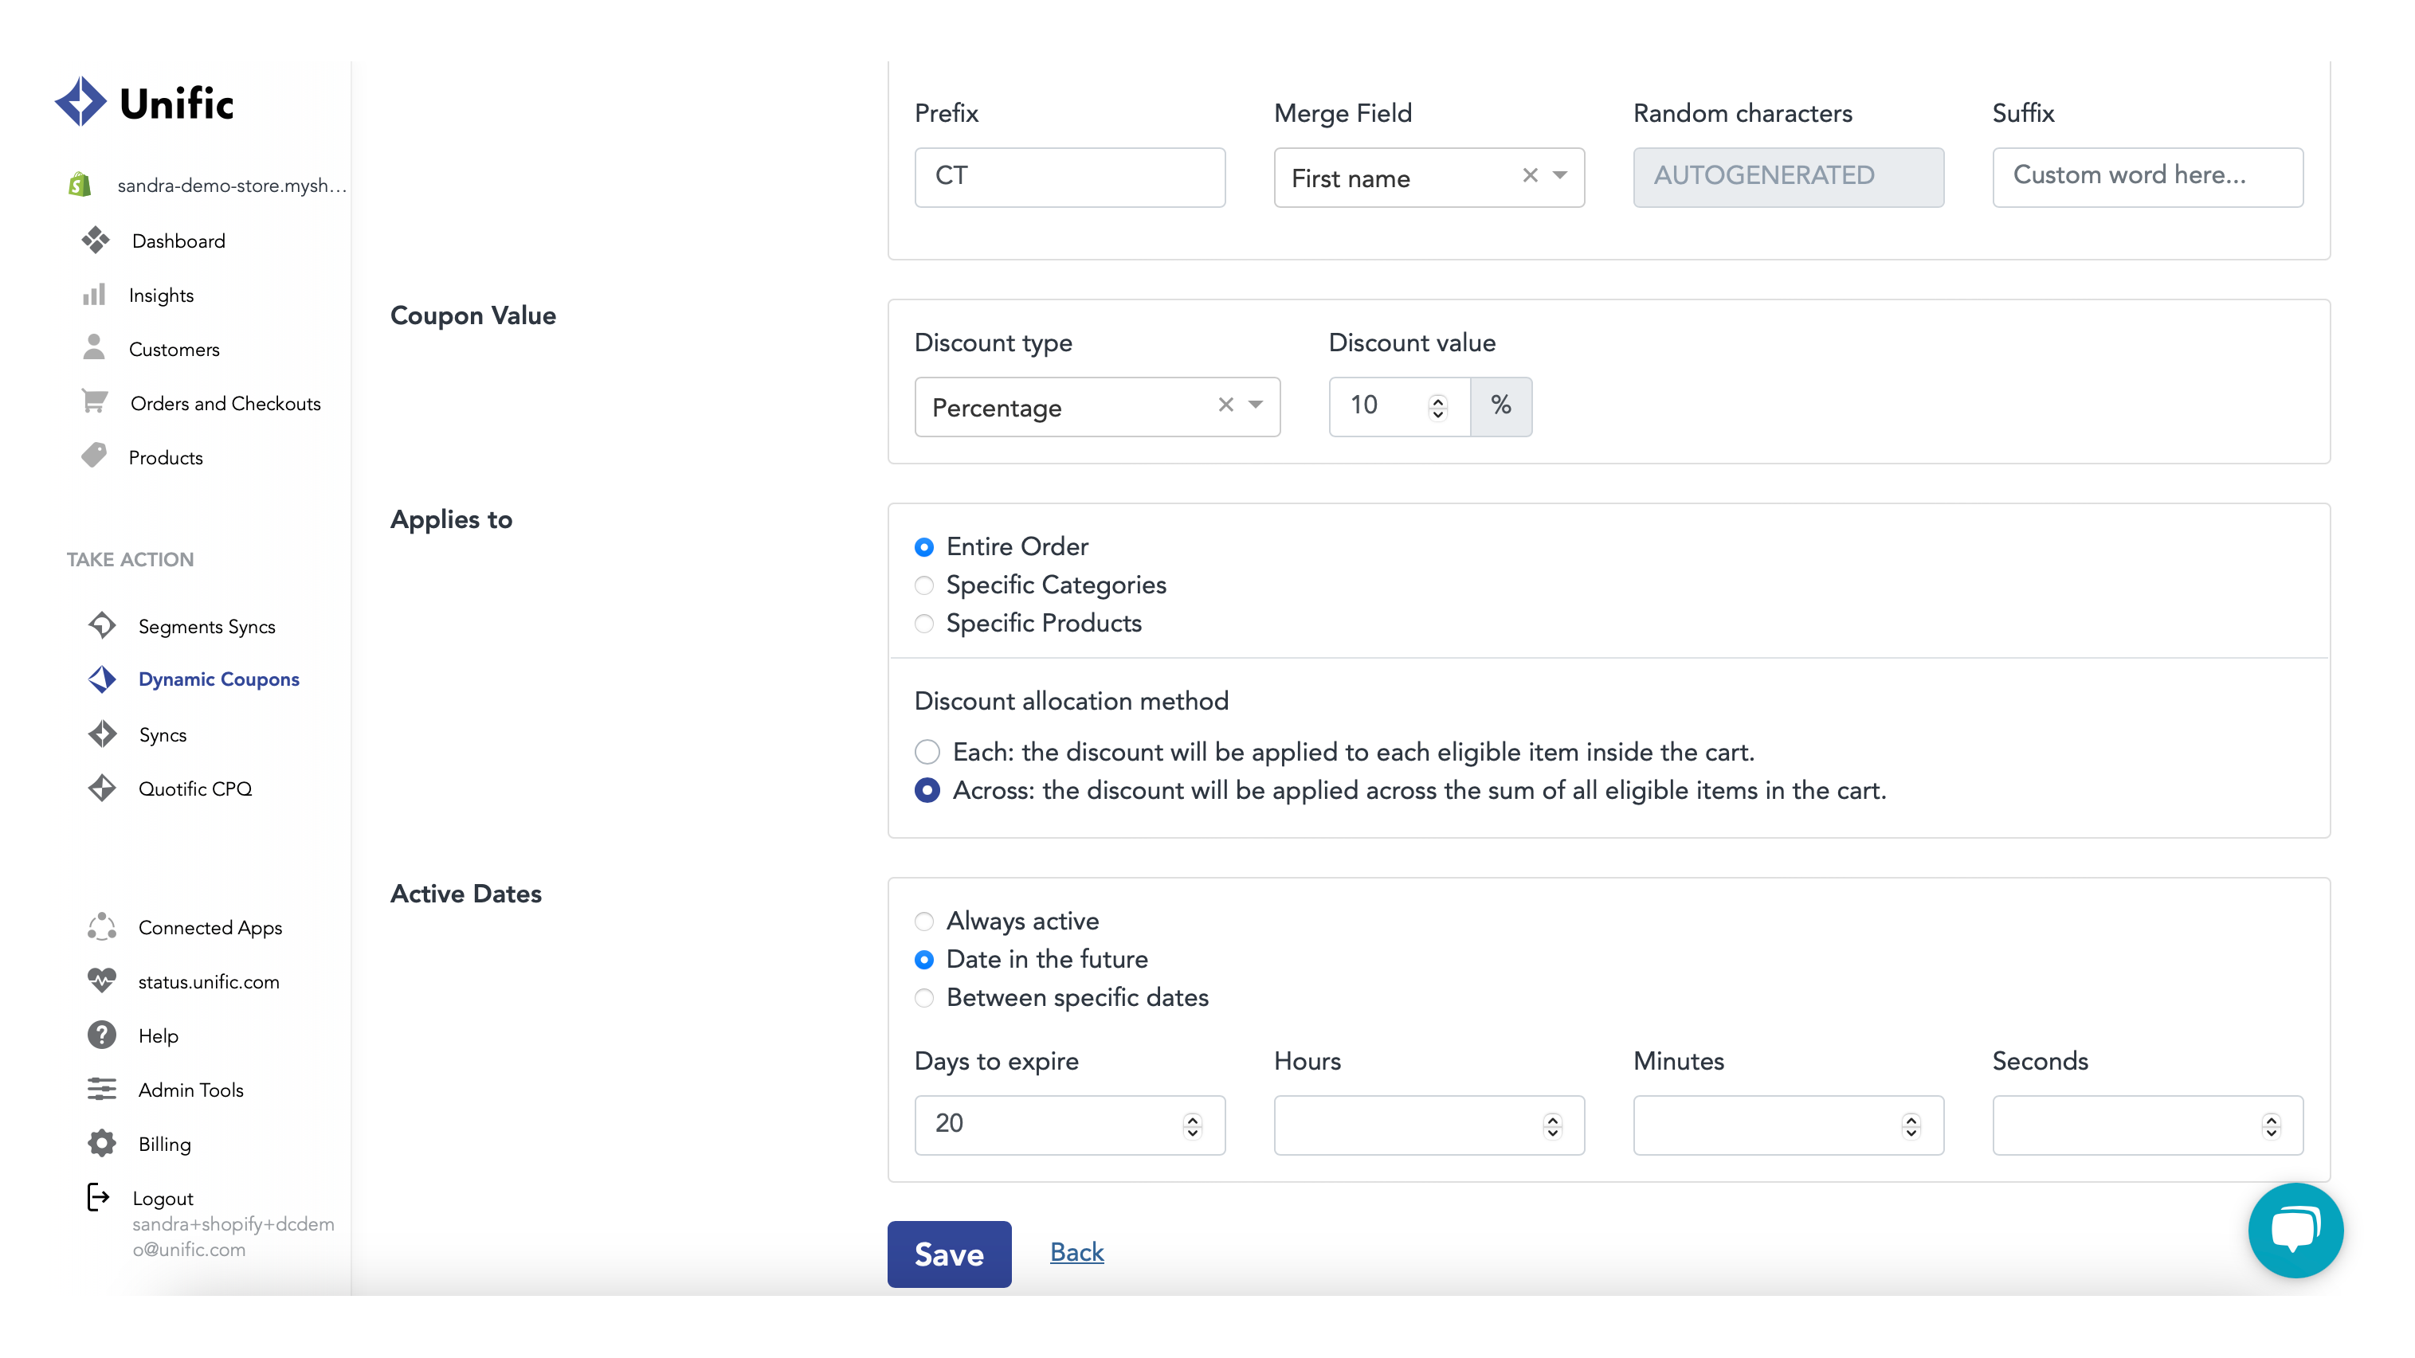Image resolution: width=2415 pixels, height=1358 pixels.
Task: Click the Billing gear icon
Action: [x=101, y=1144]
